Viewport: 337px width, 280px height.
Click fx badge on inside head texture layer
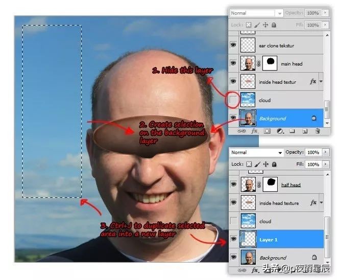coord(314,202)
